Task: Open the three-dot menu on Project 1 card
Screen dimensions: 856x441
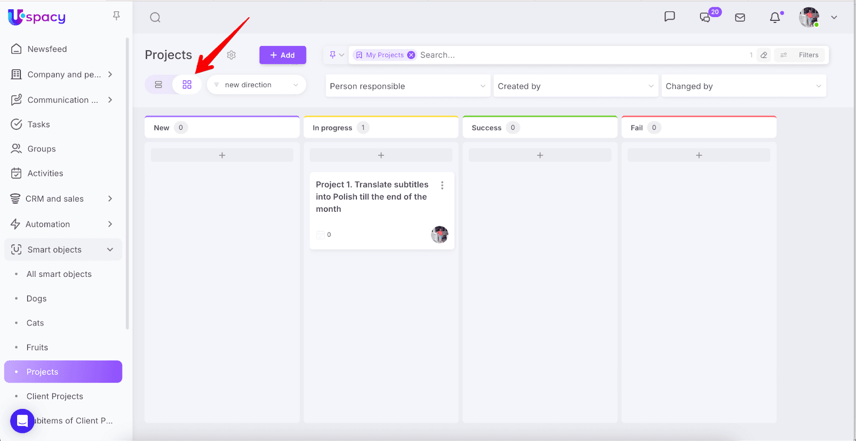Action: [442, 185]
